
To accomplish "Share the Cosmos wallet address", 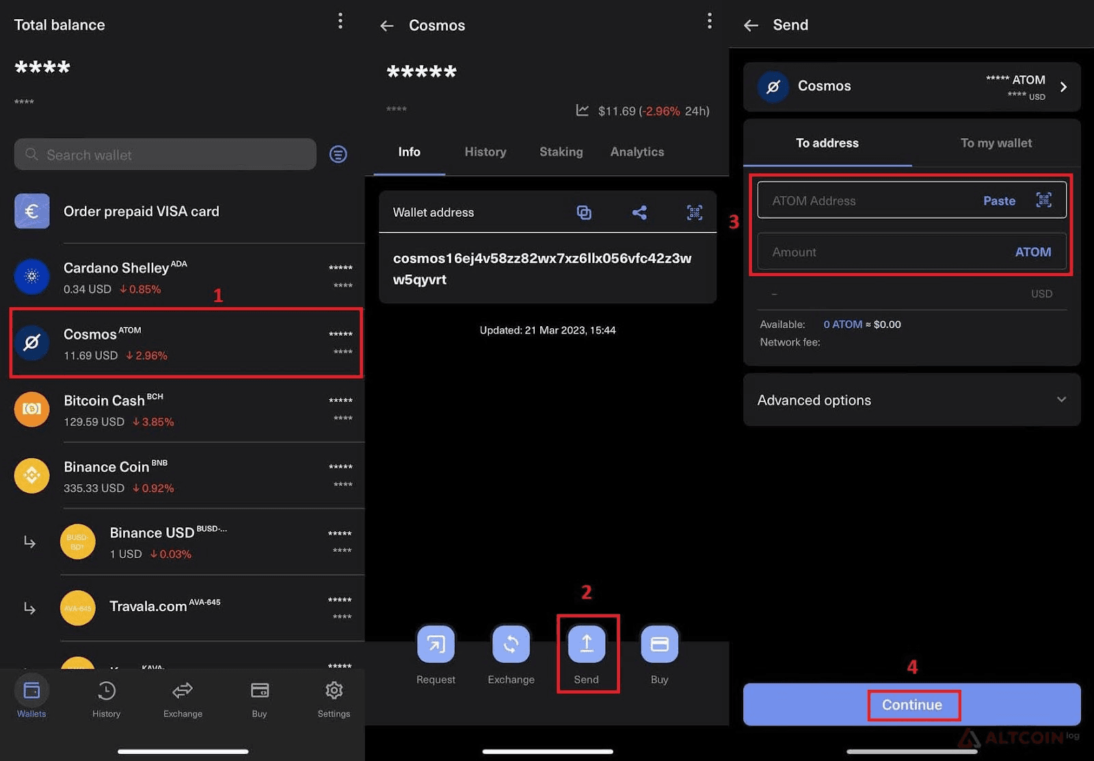I will click(x=639, y=213).
